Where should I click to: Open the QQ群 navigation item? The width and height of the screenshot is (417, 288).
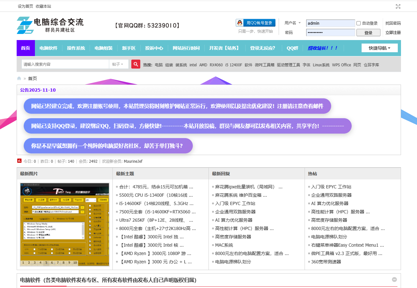coord(292,48)
